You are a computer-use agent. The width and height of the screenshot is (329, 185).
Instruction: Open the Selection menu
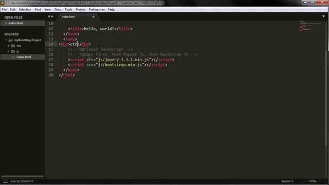point(25,9)
